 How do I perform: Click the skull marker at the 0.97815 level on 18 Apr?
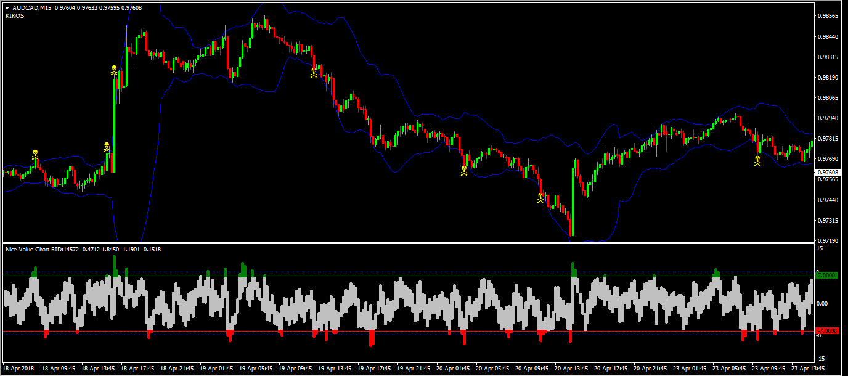point(107,147)
